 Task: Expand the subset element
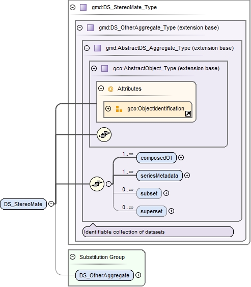point(166,193)
